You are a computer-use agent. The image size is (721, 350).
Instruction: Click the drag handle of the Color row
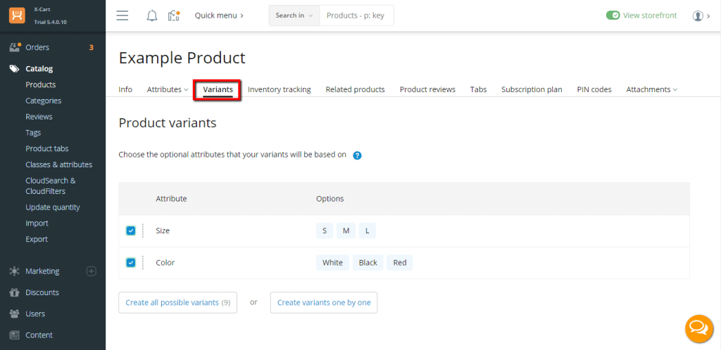click(x=142, y=263)
